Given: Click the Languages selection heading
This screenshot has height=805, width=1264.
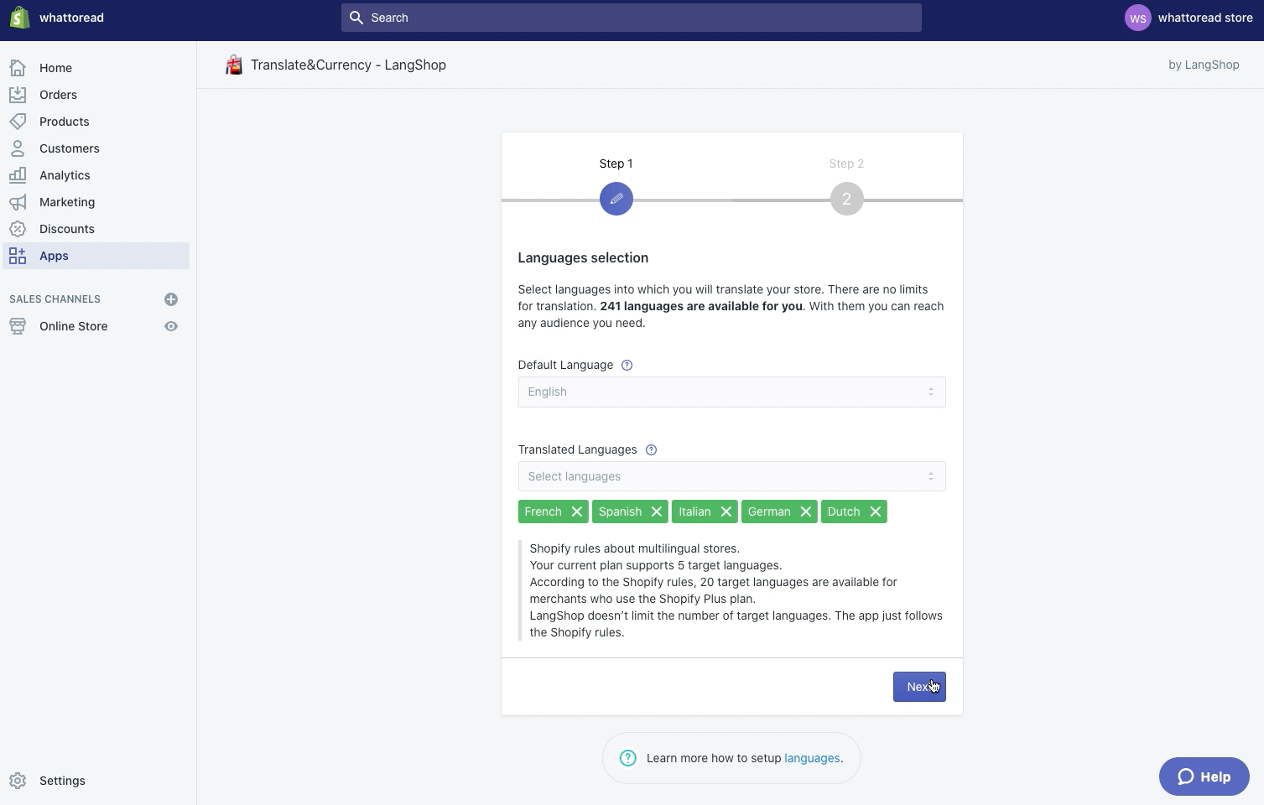Looking at the screenshot, I should coord(583,257).
